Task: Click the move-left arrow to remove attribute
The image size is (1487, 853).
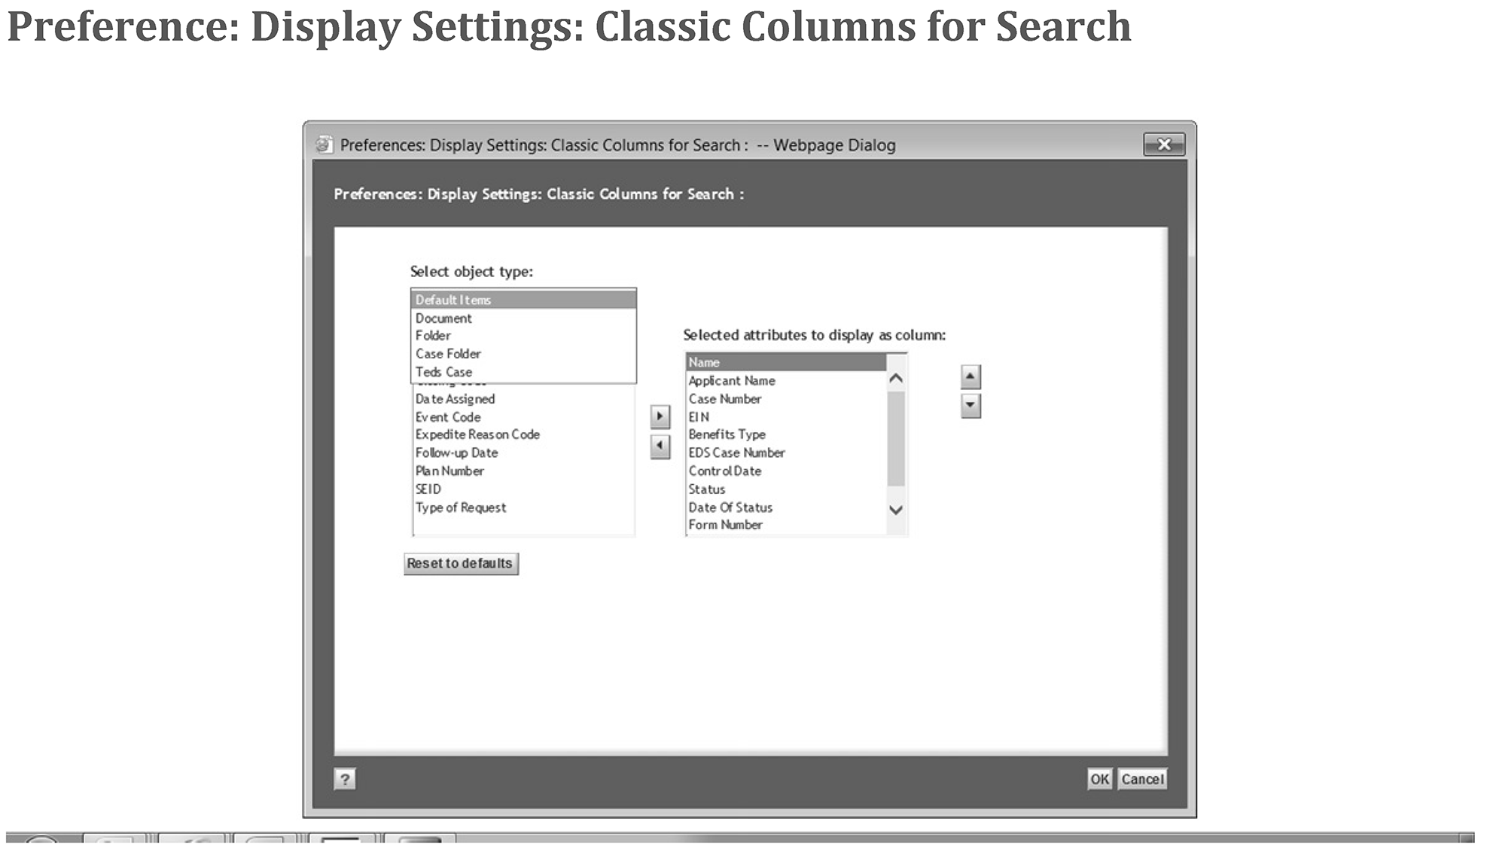Action: pyautogui.click(x=660, y=446)
